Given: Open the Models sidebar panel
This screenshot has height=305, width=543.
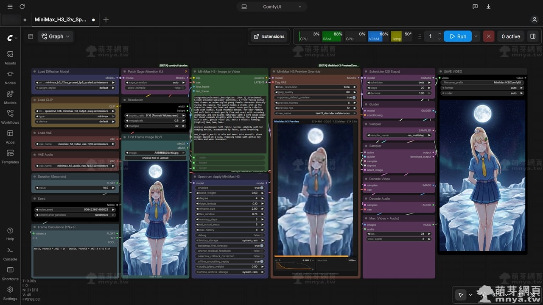Looking at the screenshot, I should coord(10,97).
